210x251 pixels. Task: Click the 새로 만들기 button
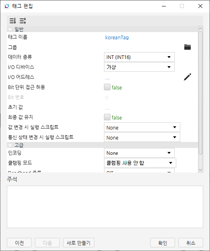click(x=79, y=243)
